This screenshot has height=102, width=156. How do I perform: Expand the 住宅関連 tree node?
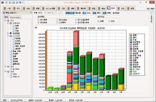pos(8,33)
